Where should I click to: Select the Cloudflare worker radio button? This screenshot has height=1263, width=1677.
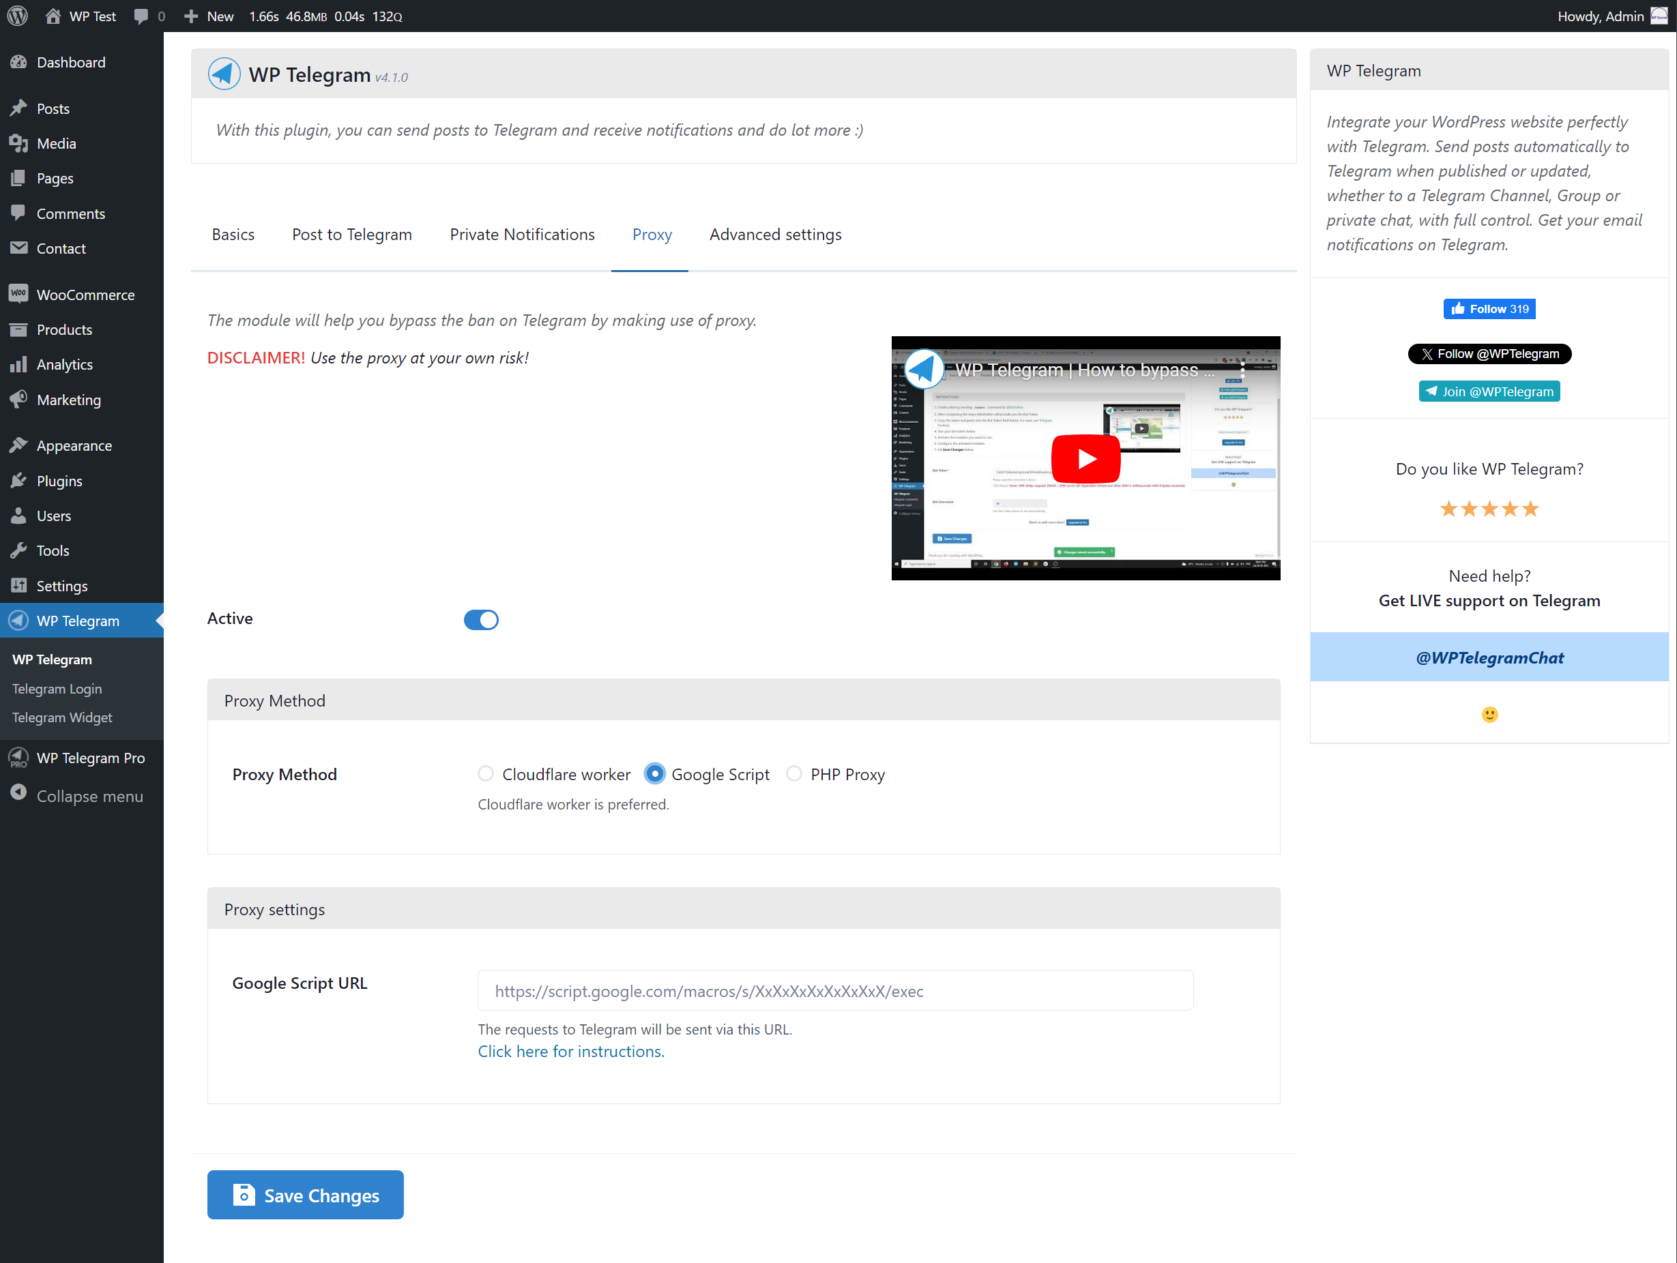[x=487, y=773]
